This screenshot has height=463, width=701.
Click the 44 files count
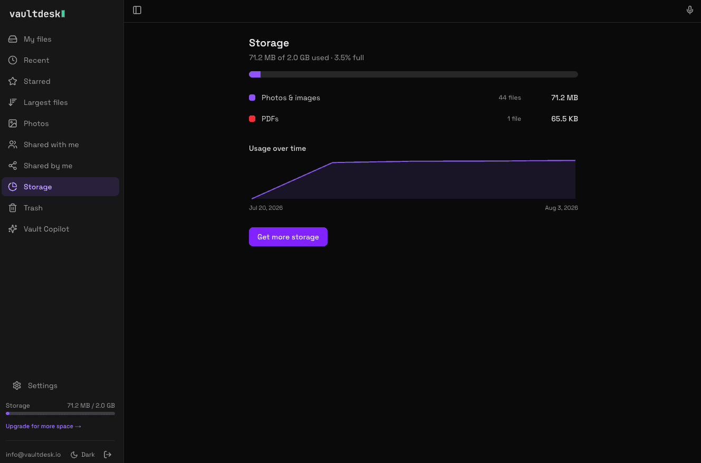(x=510, y=98)
